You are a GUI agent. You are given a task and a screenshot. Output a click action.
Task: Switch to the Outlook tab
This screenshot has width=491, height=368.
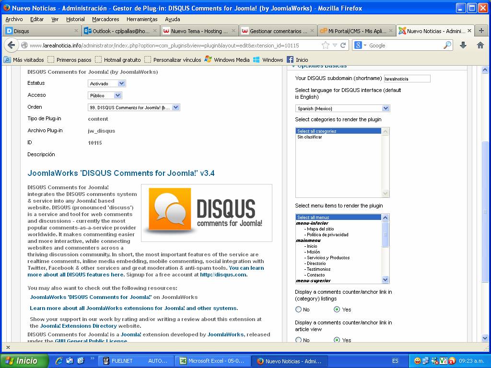pos(120,31)
